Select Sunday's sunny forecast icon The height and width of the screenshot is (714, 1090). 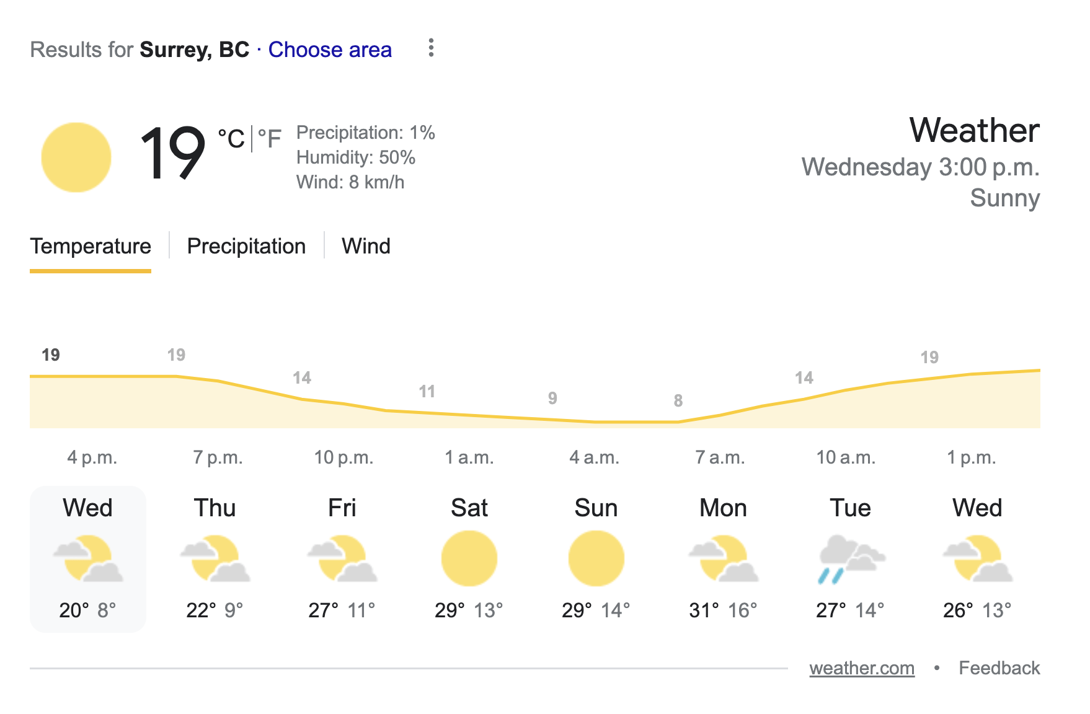(x=596, y=558)
